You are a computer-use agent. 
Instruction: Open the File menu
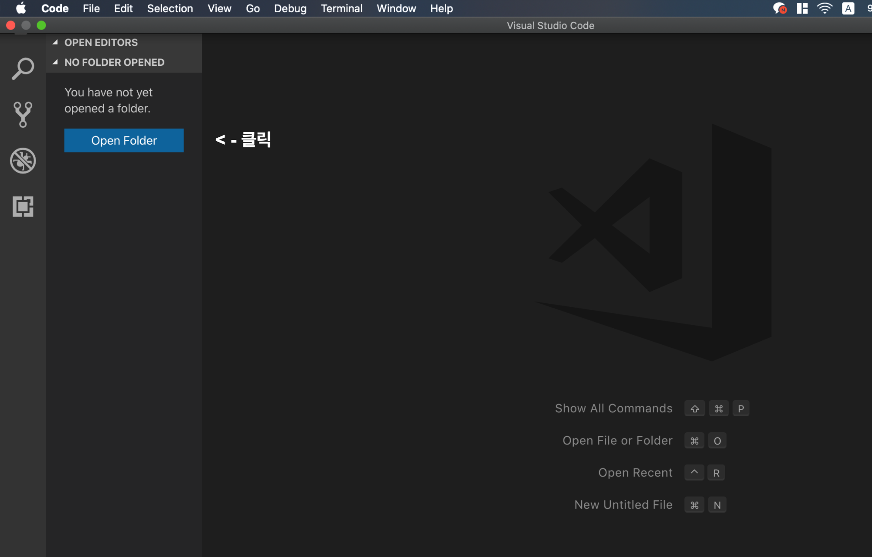(91, 8)
